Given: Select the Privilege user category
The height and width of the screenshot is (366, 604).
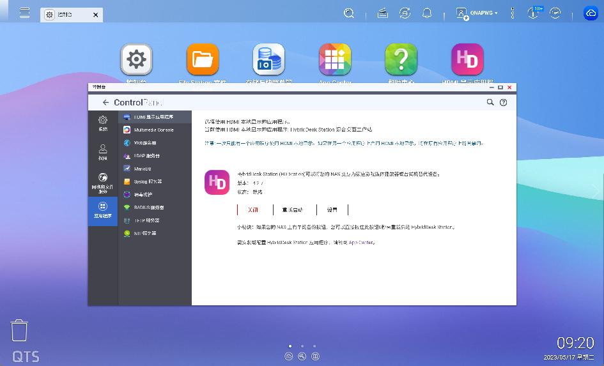Looking at the screenshot, I should (x=103, y=153).
